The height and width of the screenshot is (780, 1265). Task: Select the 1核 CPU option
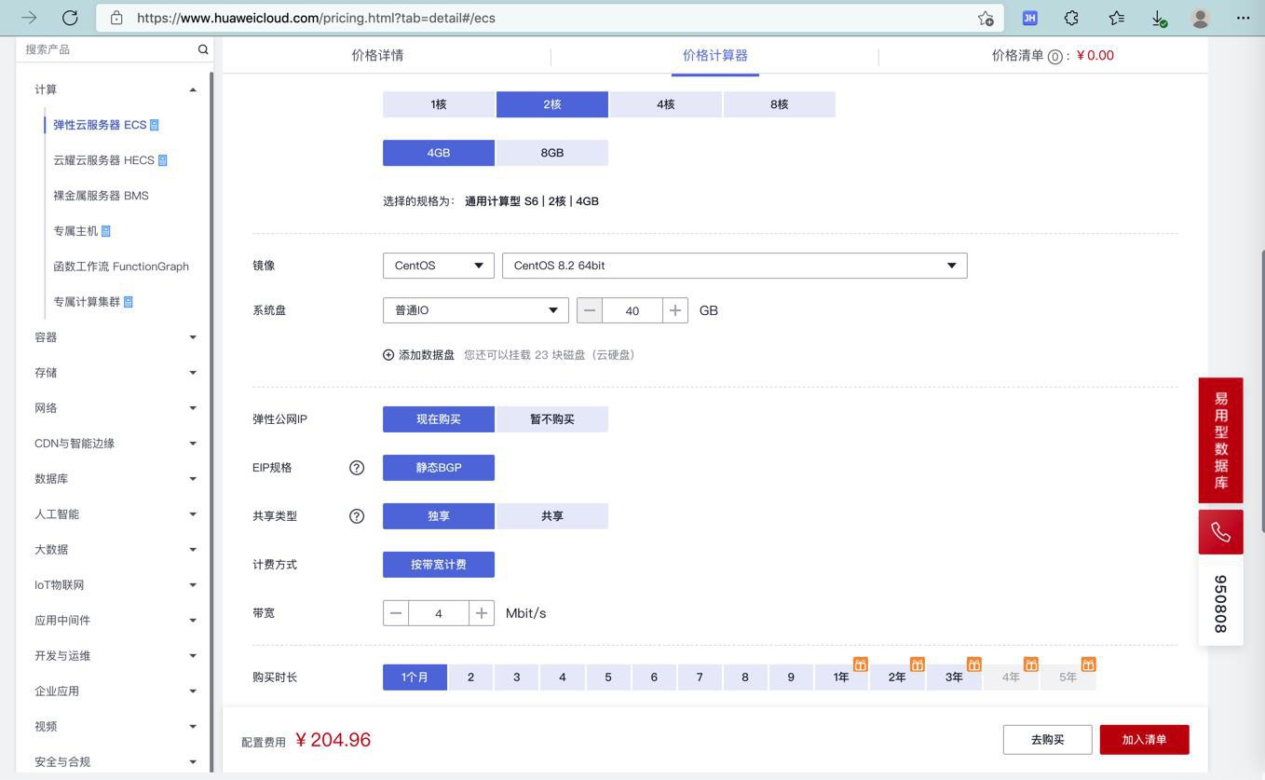(439, 104)
